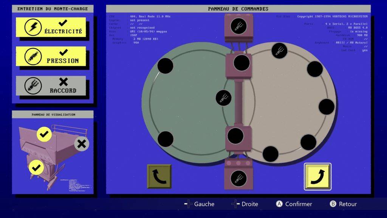Click the Gauche control hint
387x218 pixels.
(x=200, y=204)
